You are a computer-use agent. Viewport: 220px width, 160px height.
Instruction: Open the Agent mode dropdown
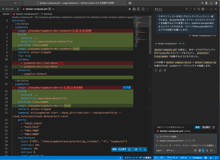point(160,150)
